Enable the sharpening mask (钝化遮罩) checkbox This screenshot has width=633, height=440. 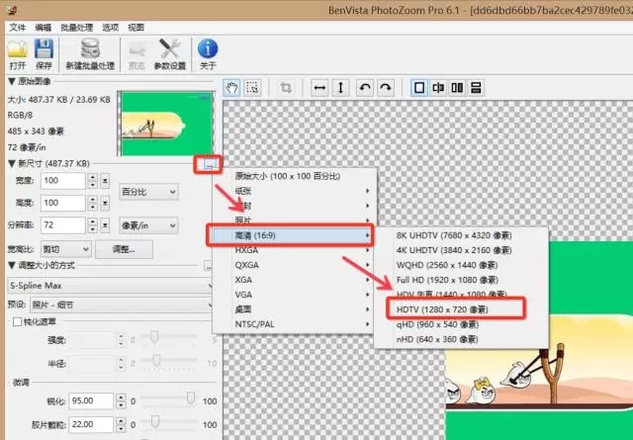pyautogui.click(x=18, y=321)
